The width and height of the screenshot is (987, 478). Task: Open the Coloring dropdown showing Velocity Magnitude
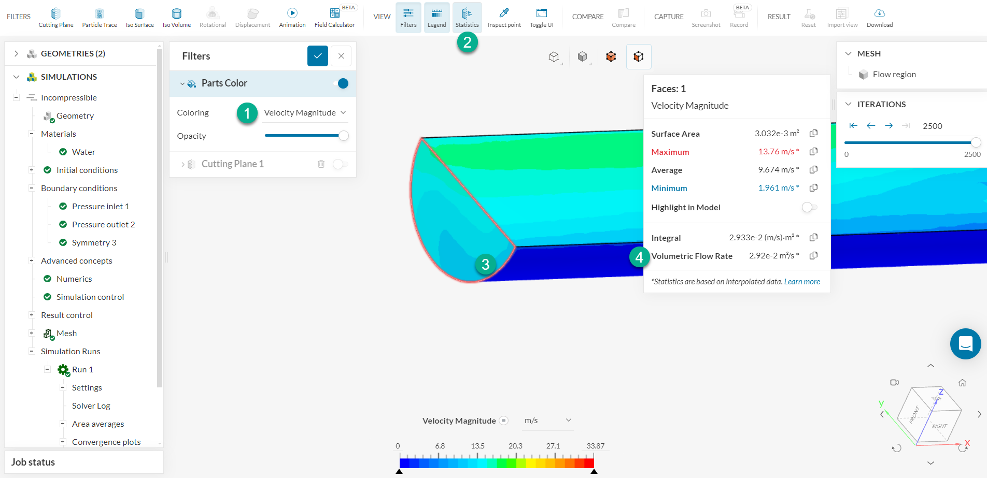coord(304,112)
